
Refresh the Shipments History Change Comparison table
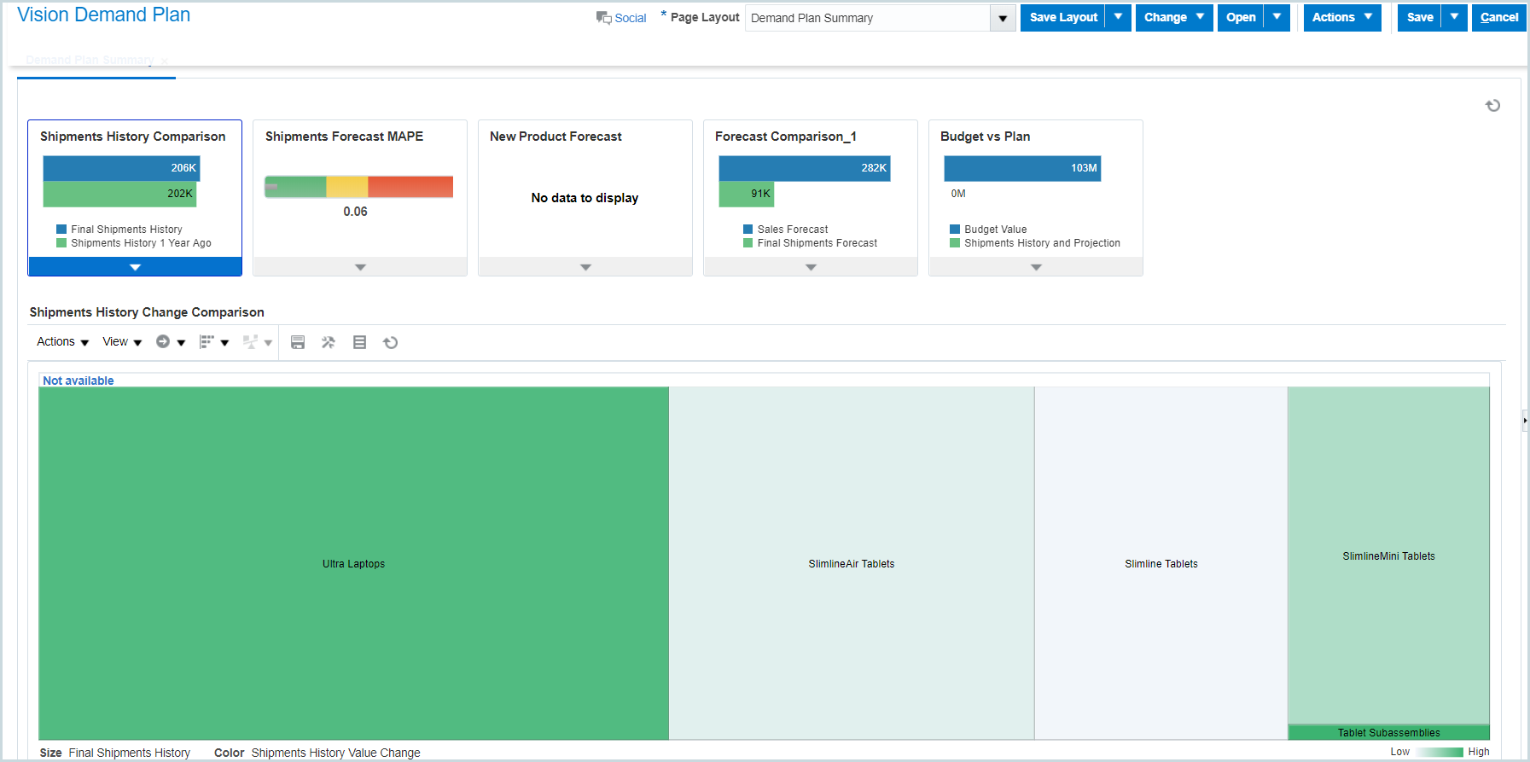391,342
